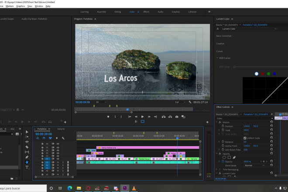Toggle Linked Selection in timeline
The image size is (288, 192).
point(50,138)
